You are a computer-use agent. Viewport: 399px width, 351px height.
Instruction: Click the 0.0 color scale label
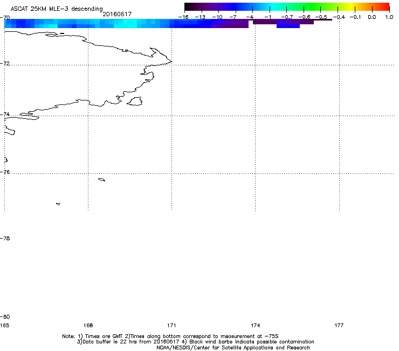[x=372, y=17]
